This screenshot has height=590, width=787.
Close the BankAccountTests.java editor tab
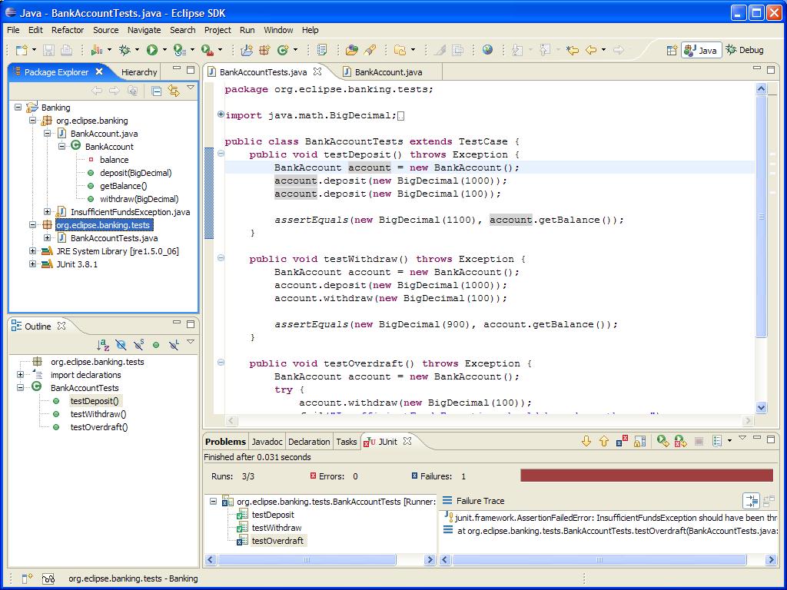317,71
